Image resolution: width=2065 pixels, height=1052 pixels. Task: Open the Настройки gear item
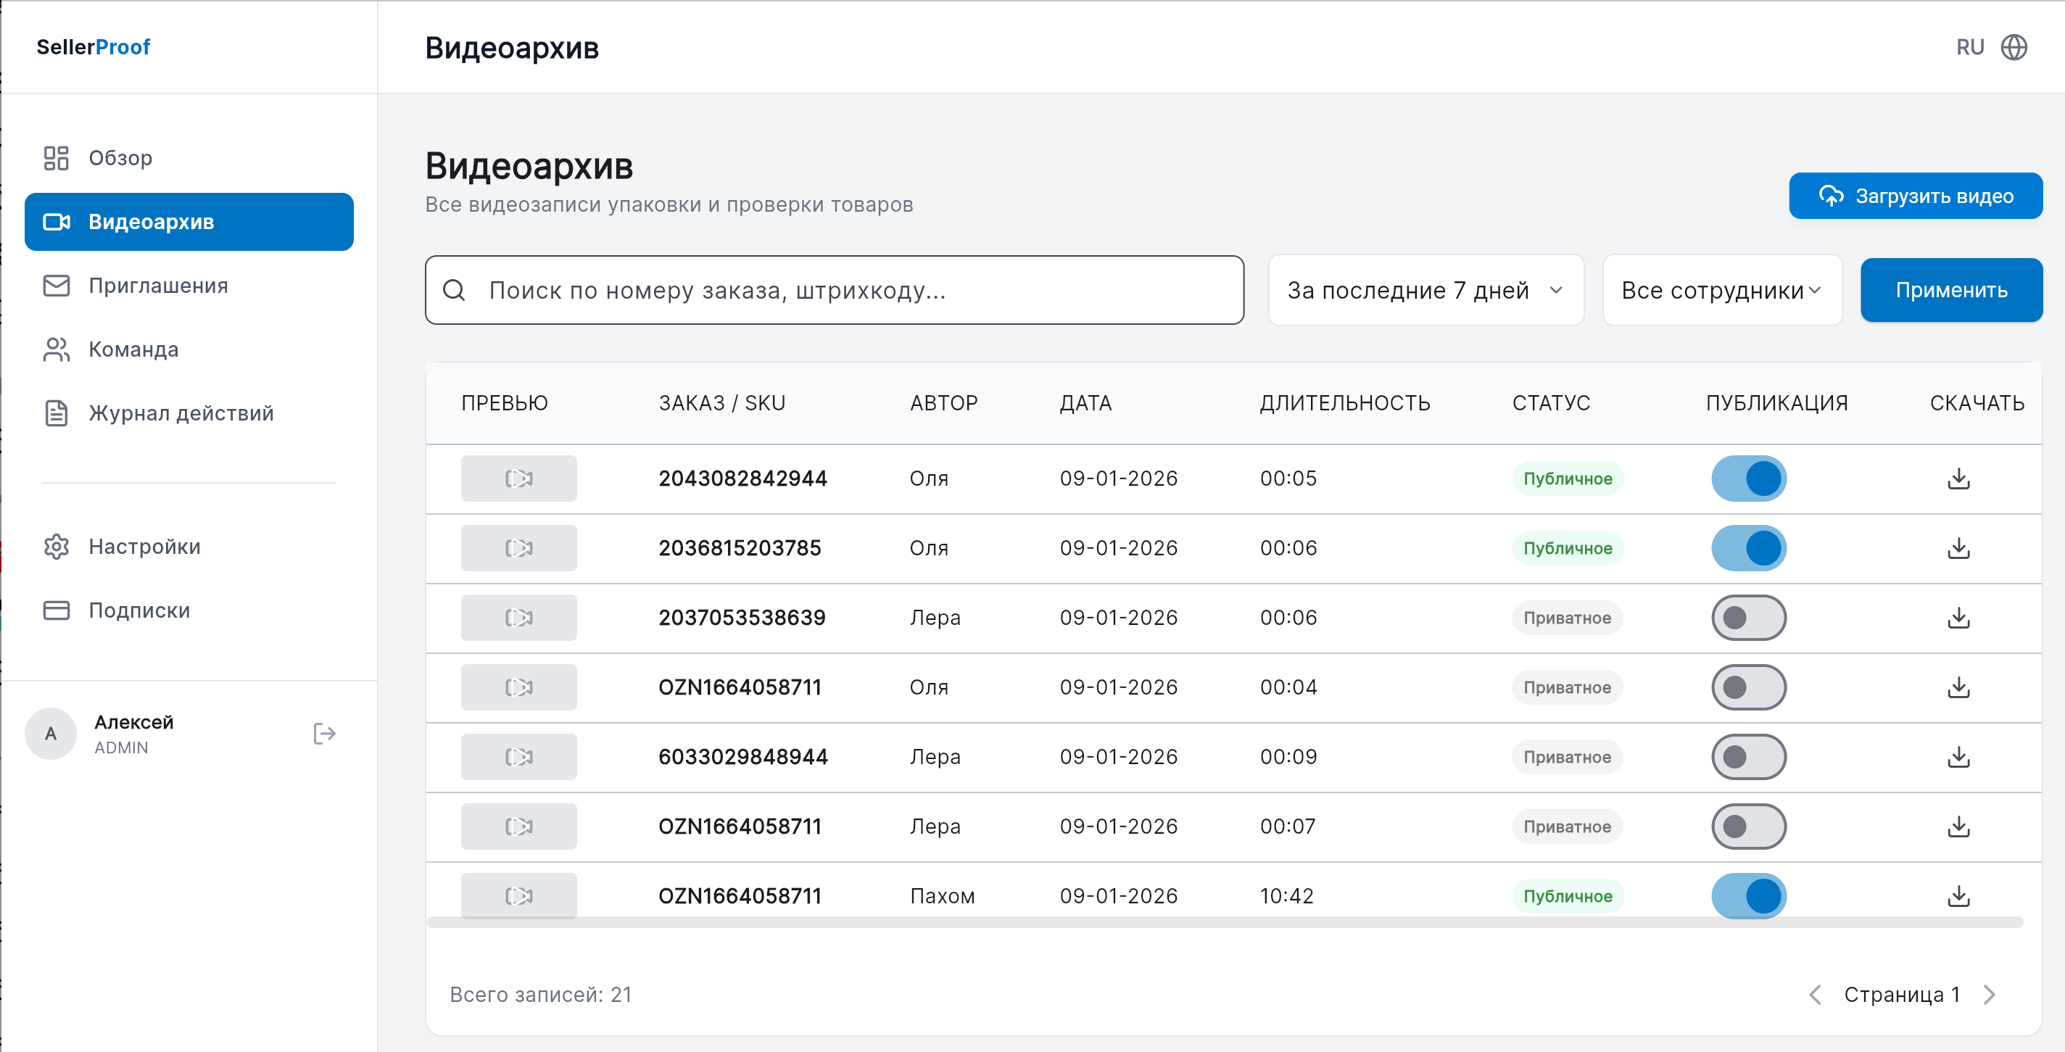144,547
